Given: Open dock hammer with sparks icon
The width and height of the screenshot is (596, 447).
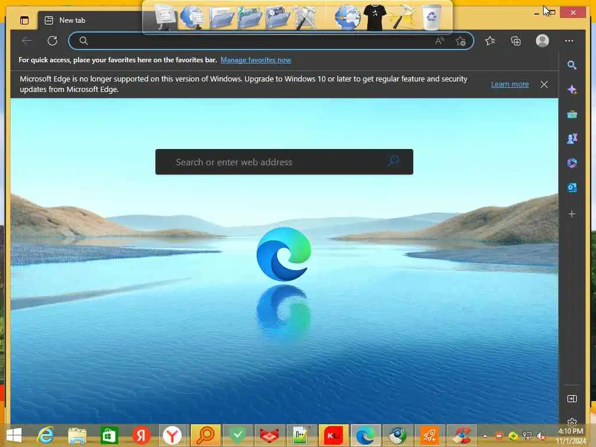Looking at the screenshot, I should tap(403, 17).
